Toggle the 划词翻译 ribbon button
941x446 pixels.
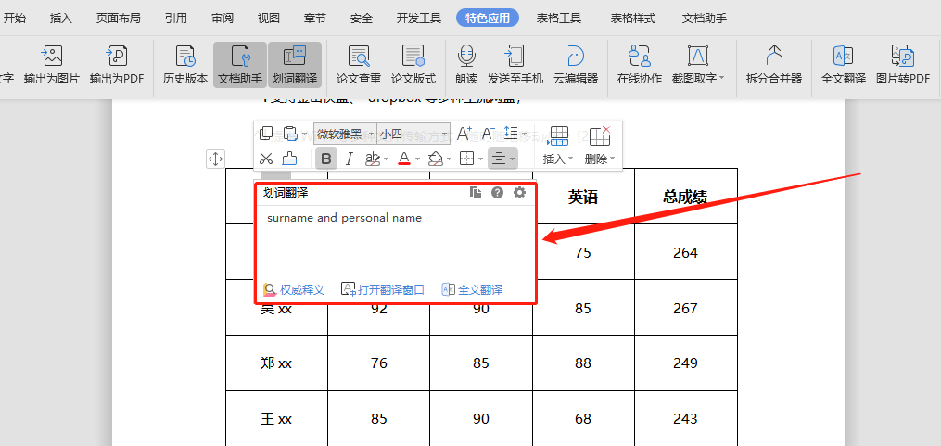(295, 64)
